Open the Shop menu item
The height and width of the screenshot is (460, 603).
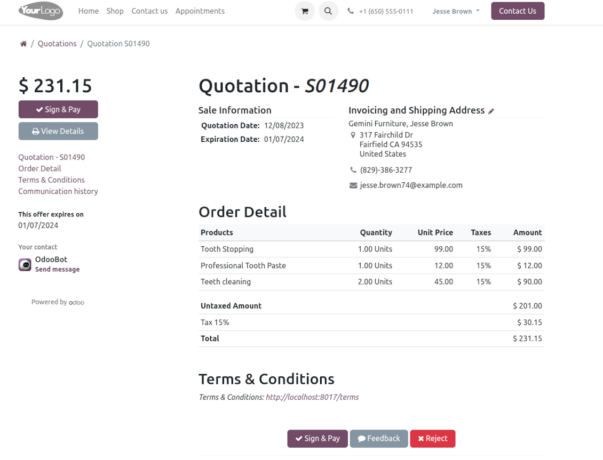(x=115, y=11)
